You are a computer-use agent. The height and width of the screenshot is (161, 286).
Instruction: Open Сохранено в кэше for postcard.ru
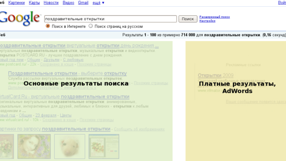pos(57,64)
